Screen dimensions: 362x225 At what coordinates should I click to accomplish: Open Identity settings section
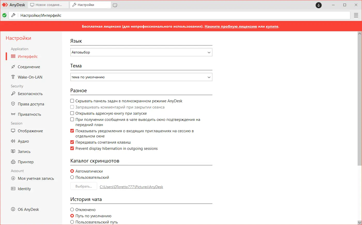click(x=24, y=189)
